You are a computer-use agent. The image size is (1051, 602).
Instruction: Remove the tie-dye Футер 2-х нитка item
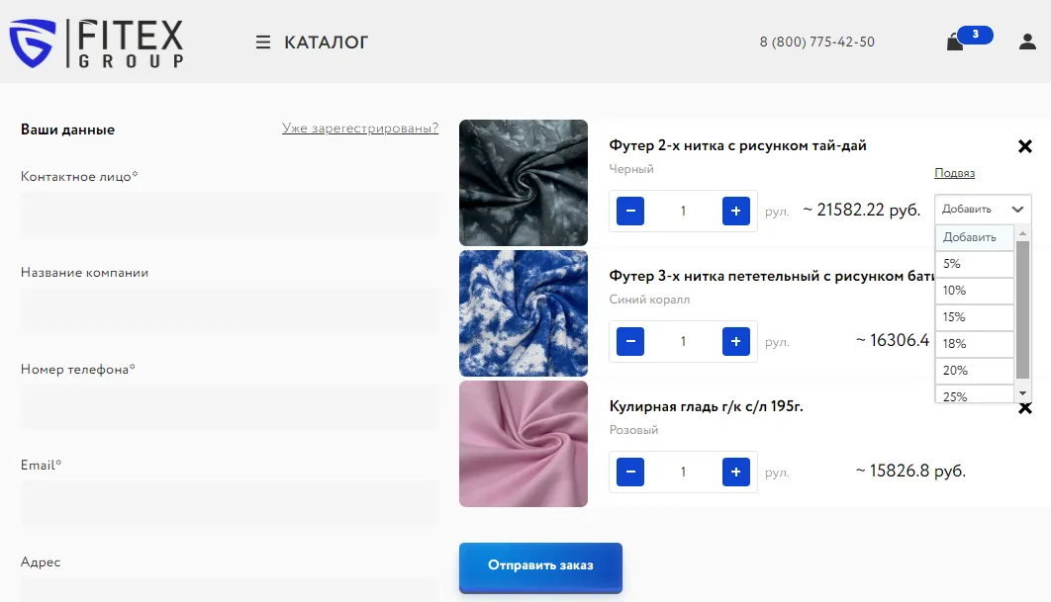pos(1024,146)
